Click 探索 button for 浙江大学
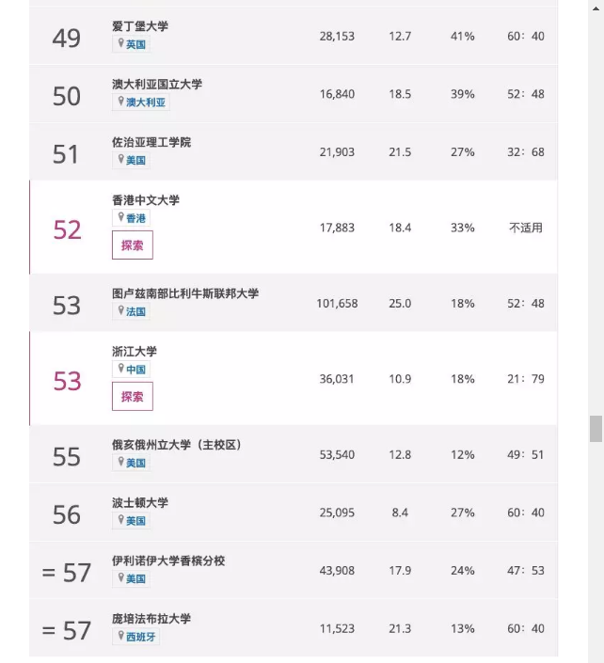The height and width of the screenshot is (663, 604). pos(133,397)
